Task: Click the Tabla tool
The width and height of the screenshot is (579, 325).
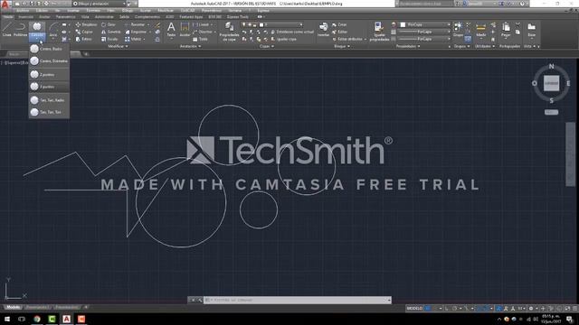Action: coord(201,39)
